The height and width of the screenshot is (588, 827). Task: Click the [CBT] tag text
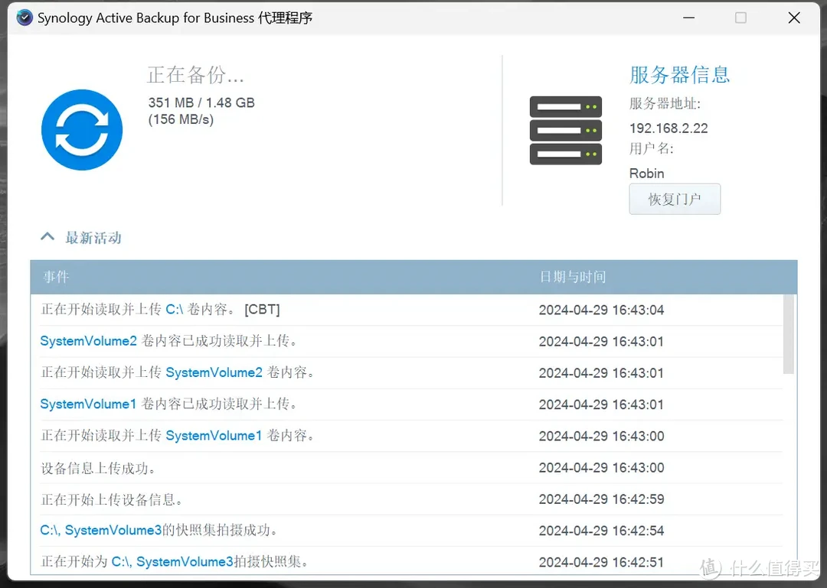tap(262, 309)
